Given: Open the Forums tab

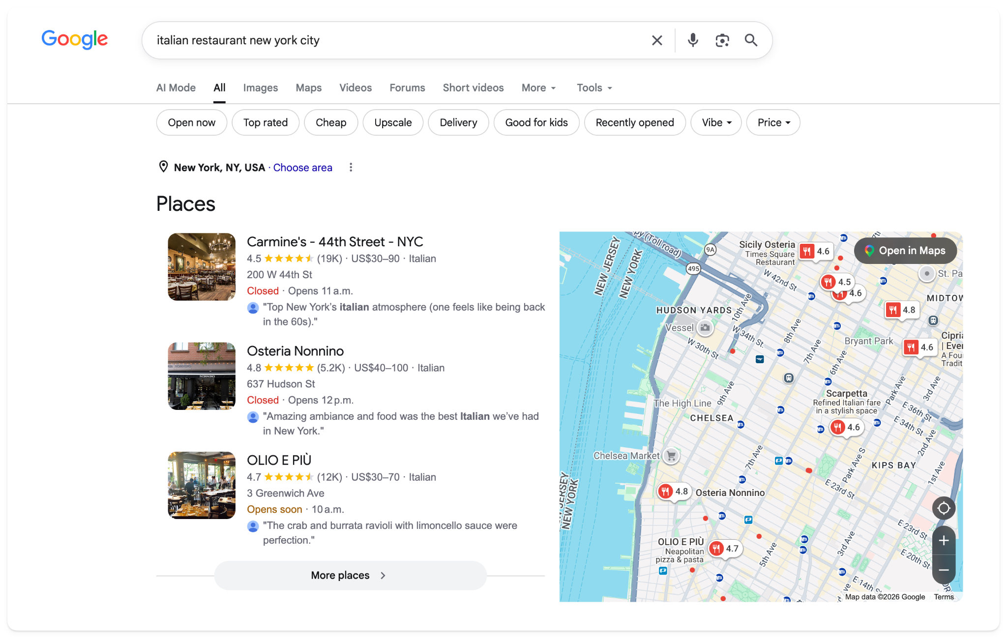Looking at the screenshot, I should (x=407, y=88).
